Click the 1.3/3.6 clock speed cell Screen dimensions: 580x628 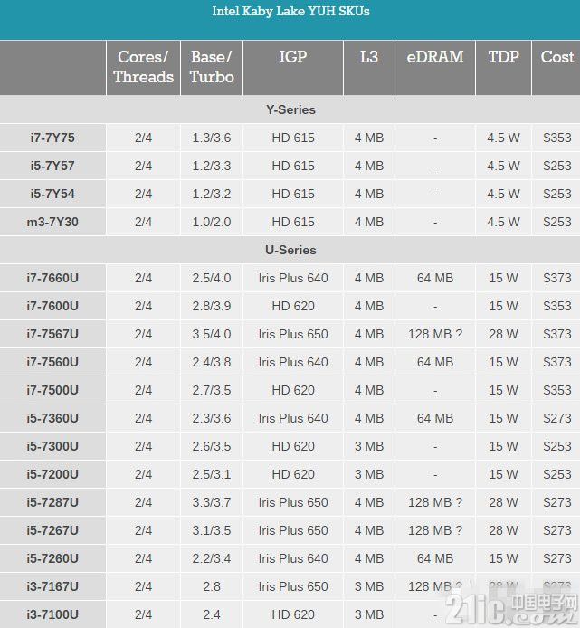(x=212, y=138)
